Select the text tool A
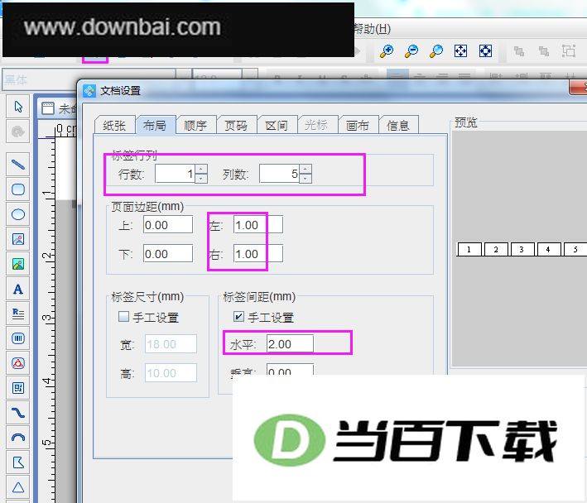Screen dimensions: 587x503 [18, 289]
